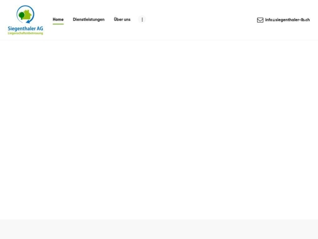
Task: Go to the Home menu item
Action: [58, 20]
